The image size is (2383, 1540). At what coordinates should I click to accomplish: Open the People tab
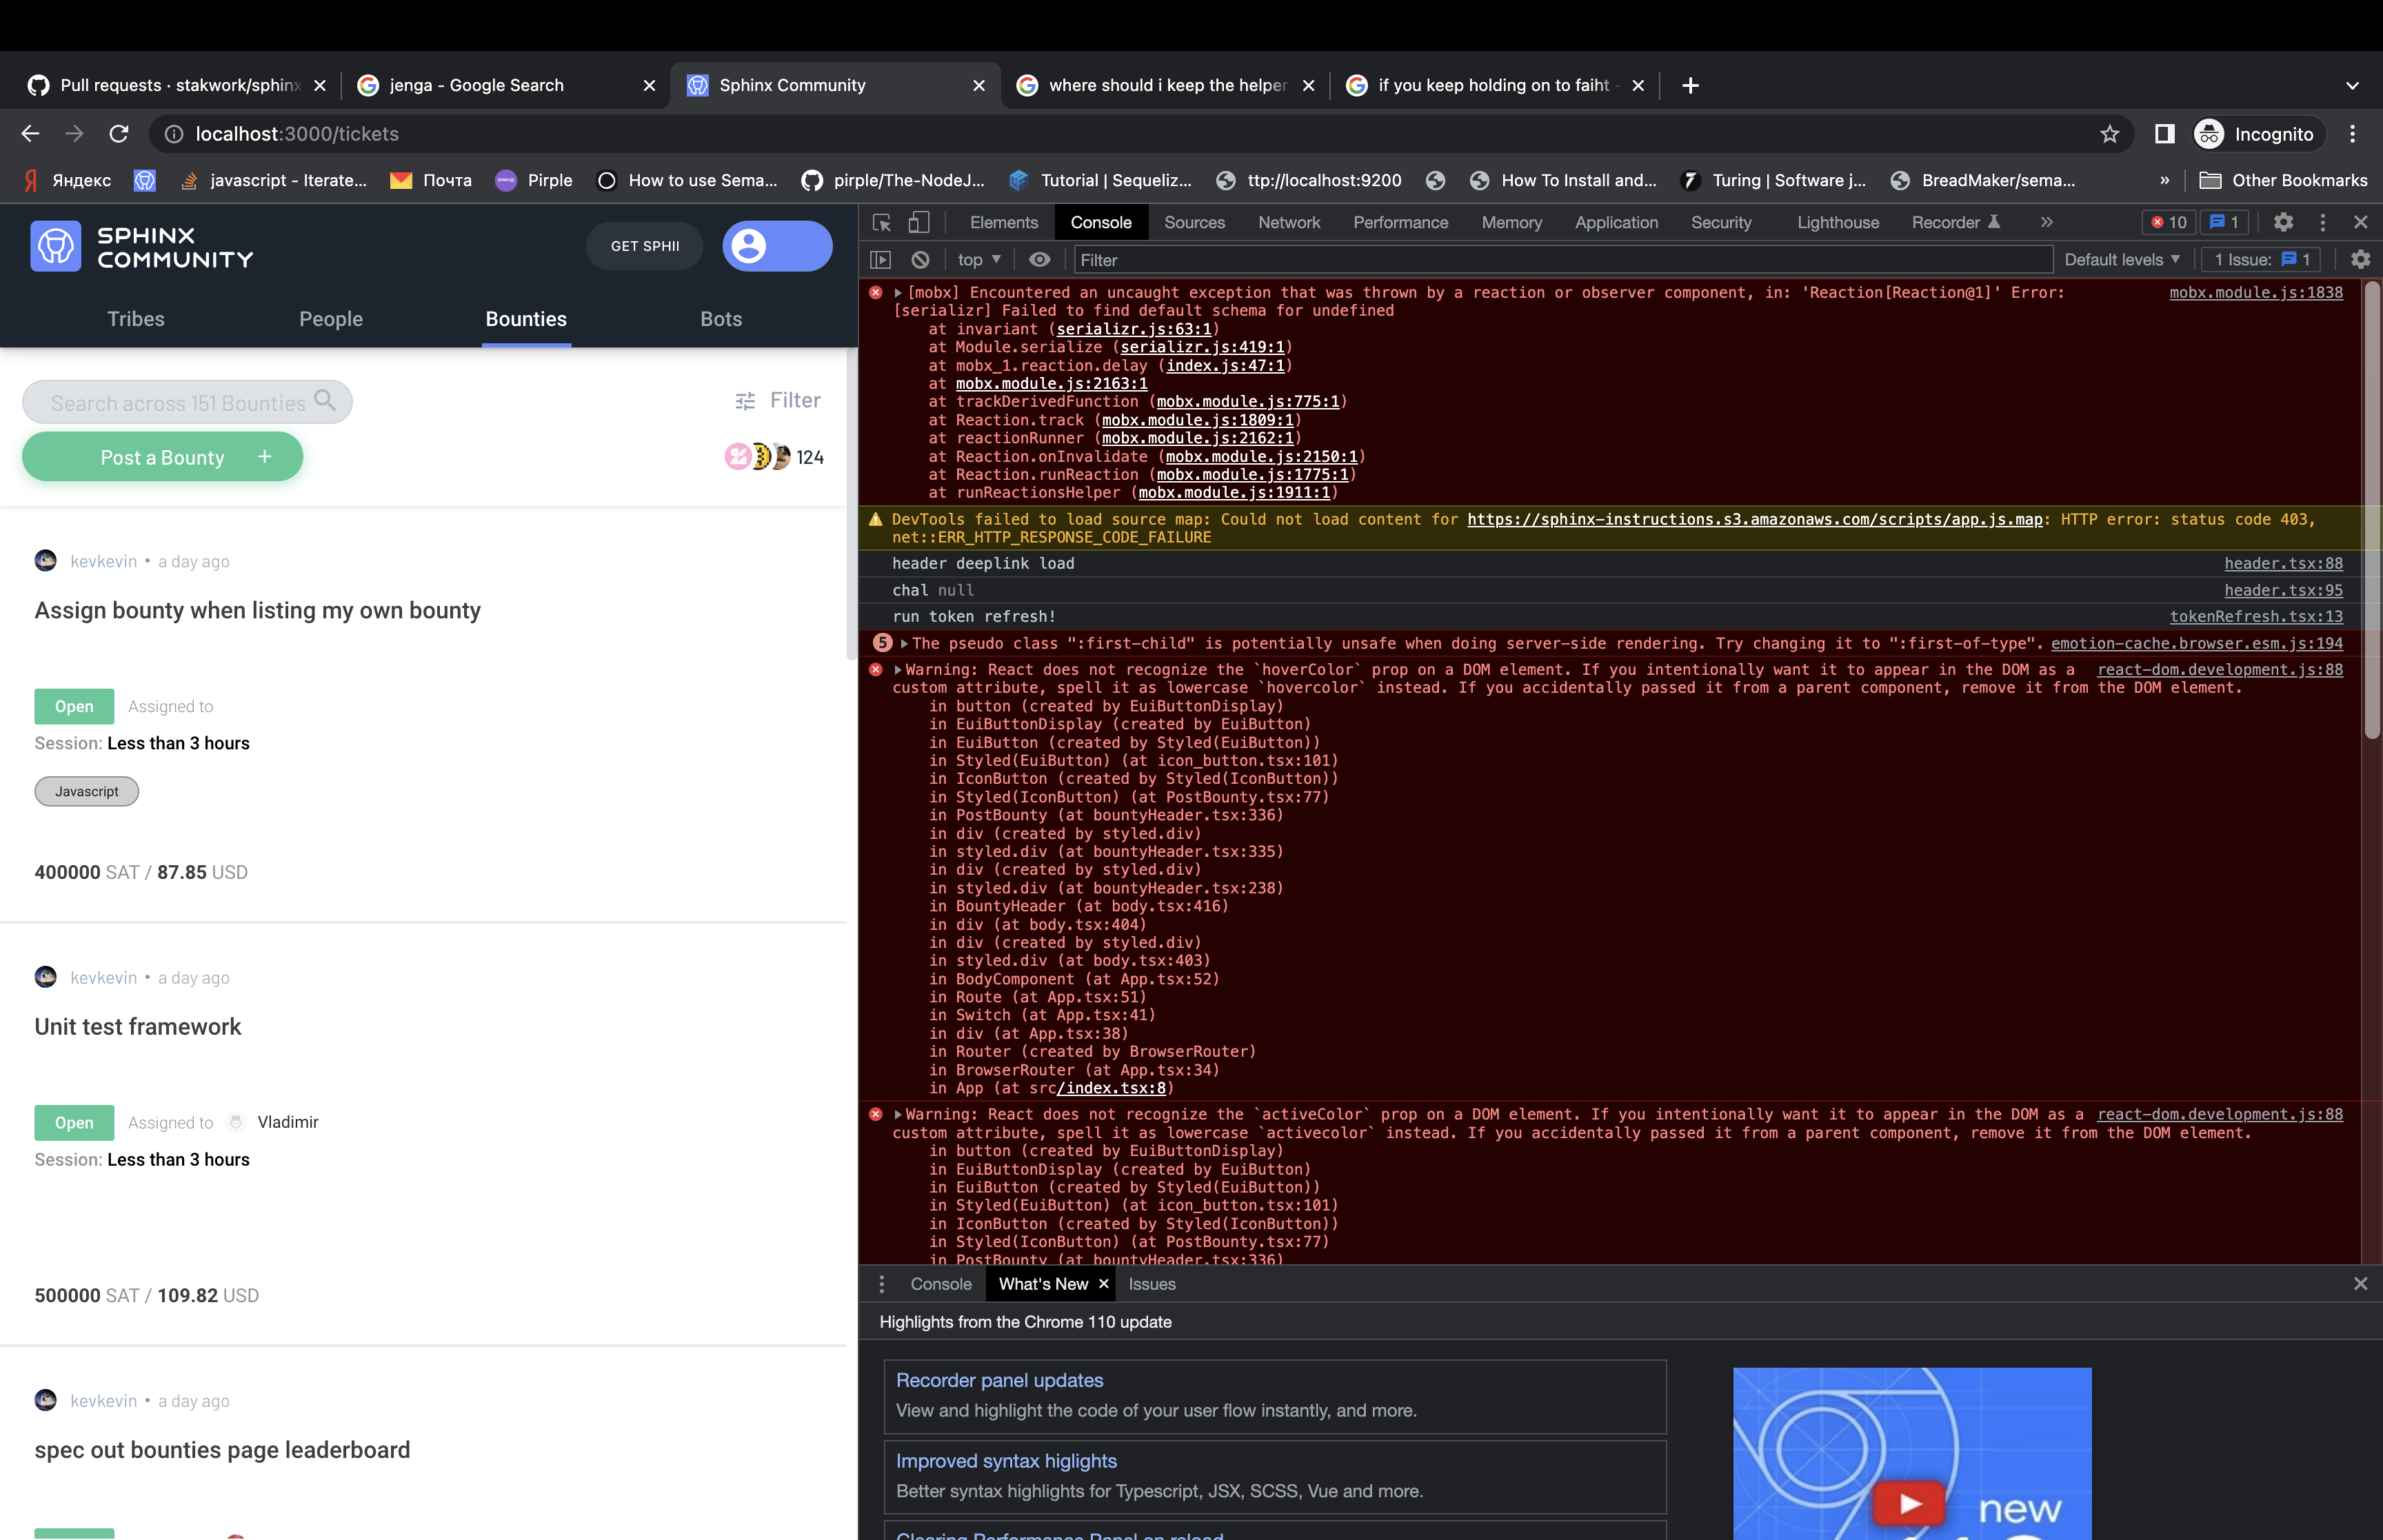[x=331, y=319]
